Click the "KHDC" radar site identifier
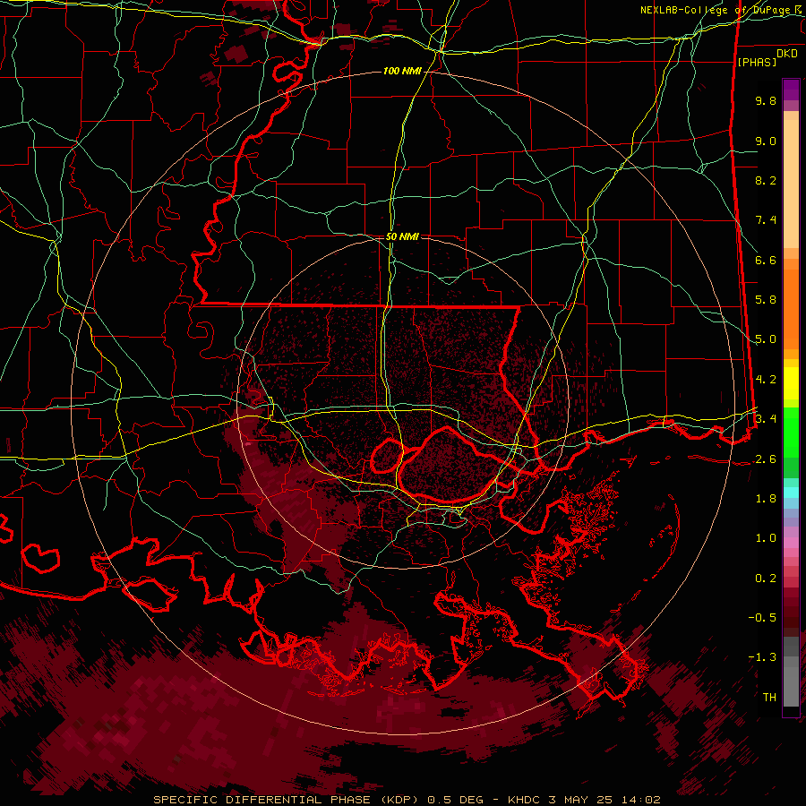The height and width of the screenshot is (806, 806). 526,800
